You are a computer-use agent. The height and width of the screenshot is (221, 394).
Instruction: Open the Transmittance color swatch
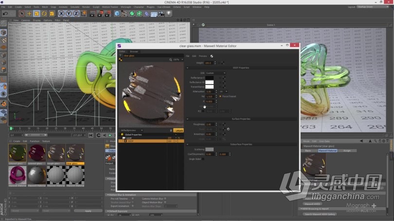coord(210,87)
